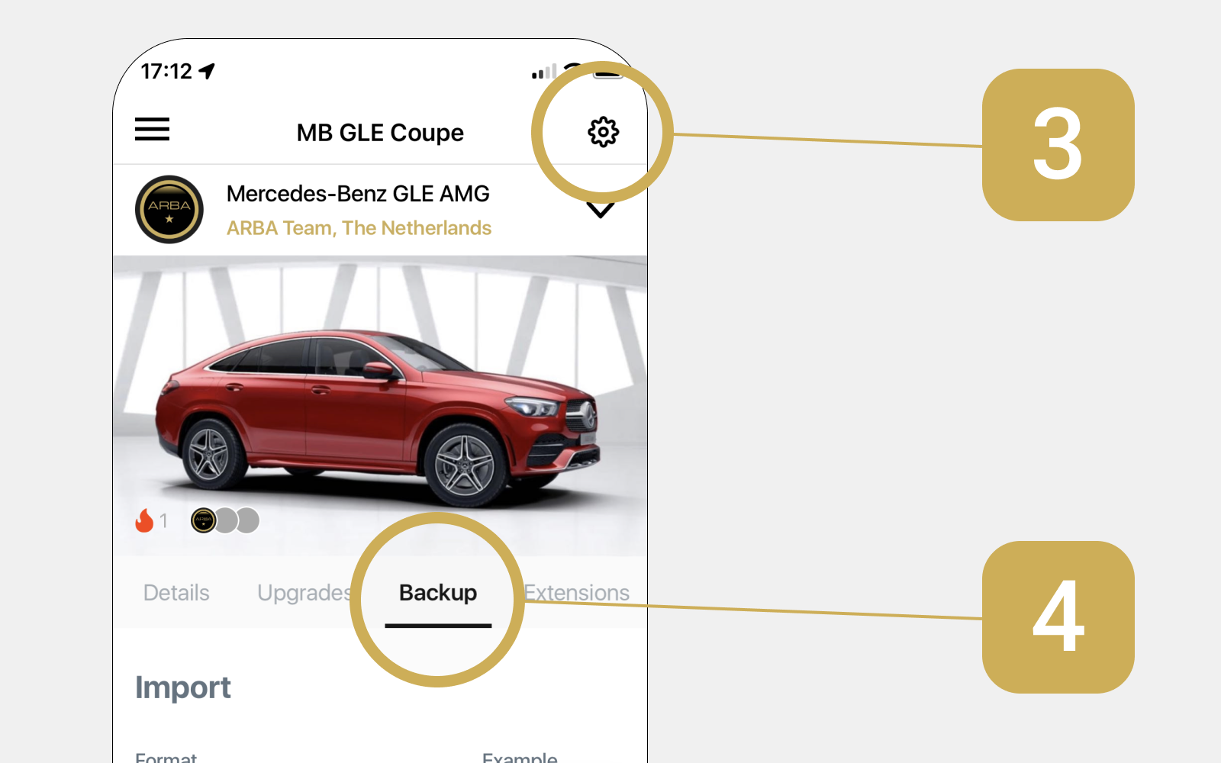Click the gold number 3 callout

coord(1058,145)
